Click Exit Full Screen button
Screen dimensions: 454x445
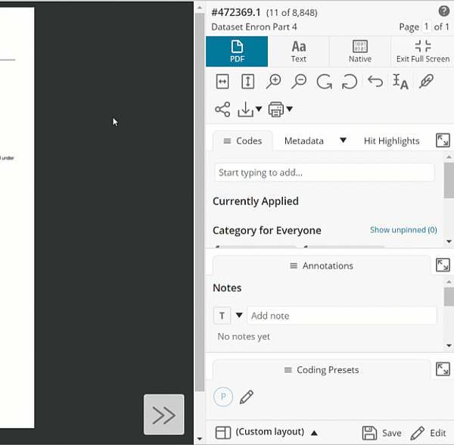point(423,51)
